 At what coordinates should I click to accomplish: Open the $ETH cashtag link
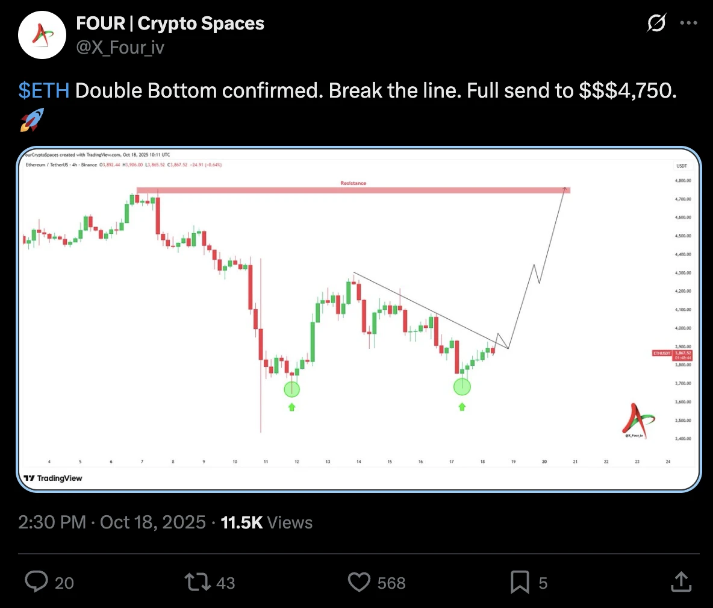[x=44, y=90]
